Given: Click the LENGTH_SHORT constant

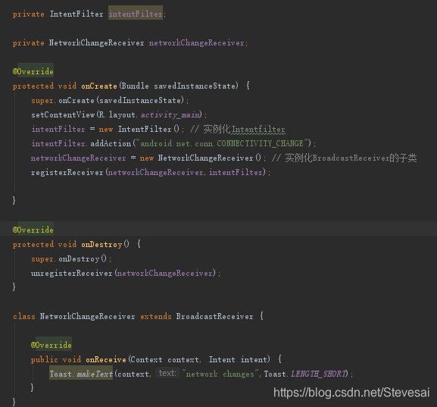Looking at the screenshot, I should click(x=319, y=374).
